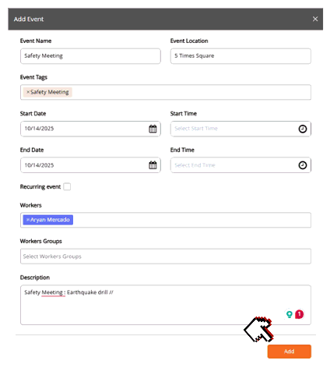Click into the Event Name field

pos(90,56)
